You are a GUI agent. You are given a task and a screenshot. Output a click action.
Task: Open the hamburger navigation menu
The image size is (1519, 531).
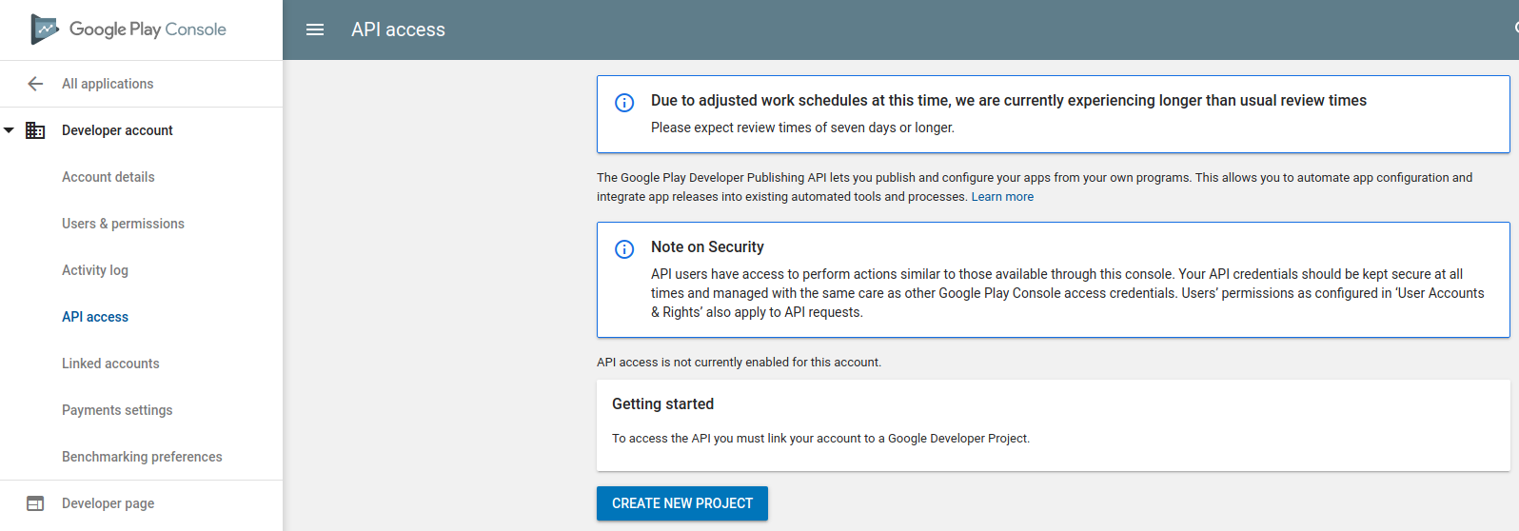315,29
